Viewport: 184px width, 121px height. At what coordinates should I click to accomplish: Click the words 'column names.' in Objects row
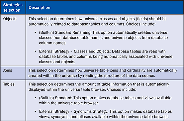[x=53, y=43]
